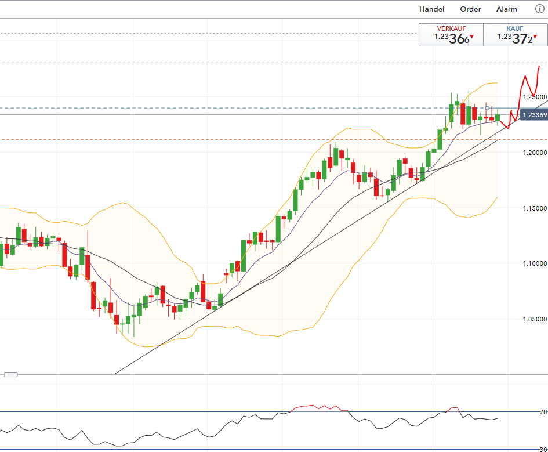
Task: Grab the indicator pane resize handle
Action: click(x=10, y=374)
